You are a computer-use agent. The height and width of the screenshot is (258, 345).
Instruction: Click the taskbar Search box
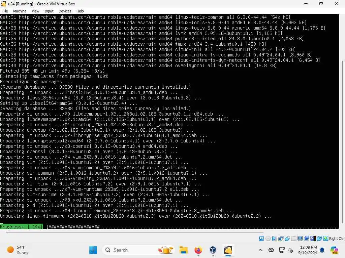coord(139,250)
